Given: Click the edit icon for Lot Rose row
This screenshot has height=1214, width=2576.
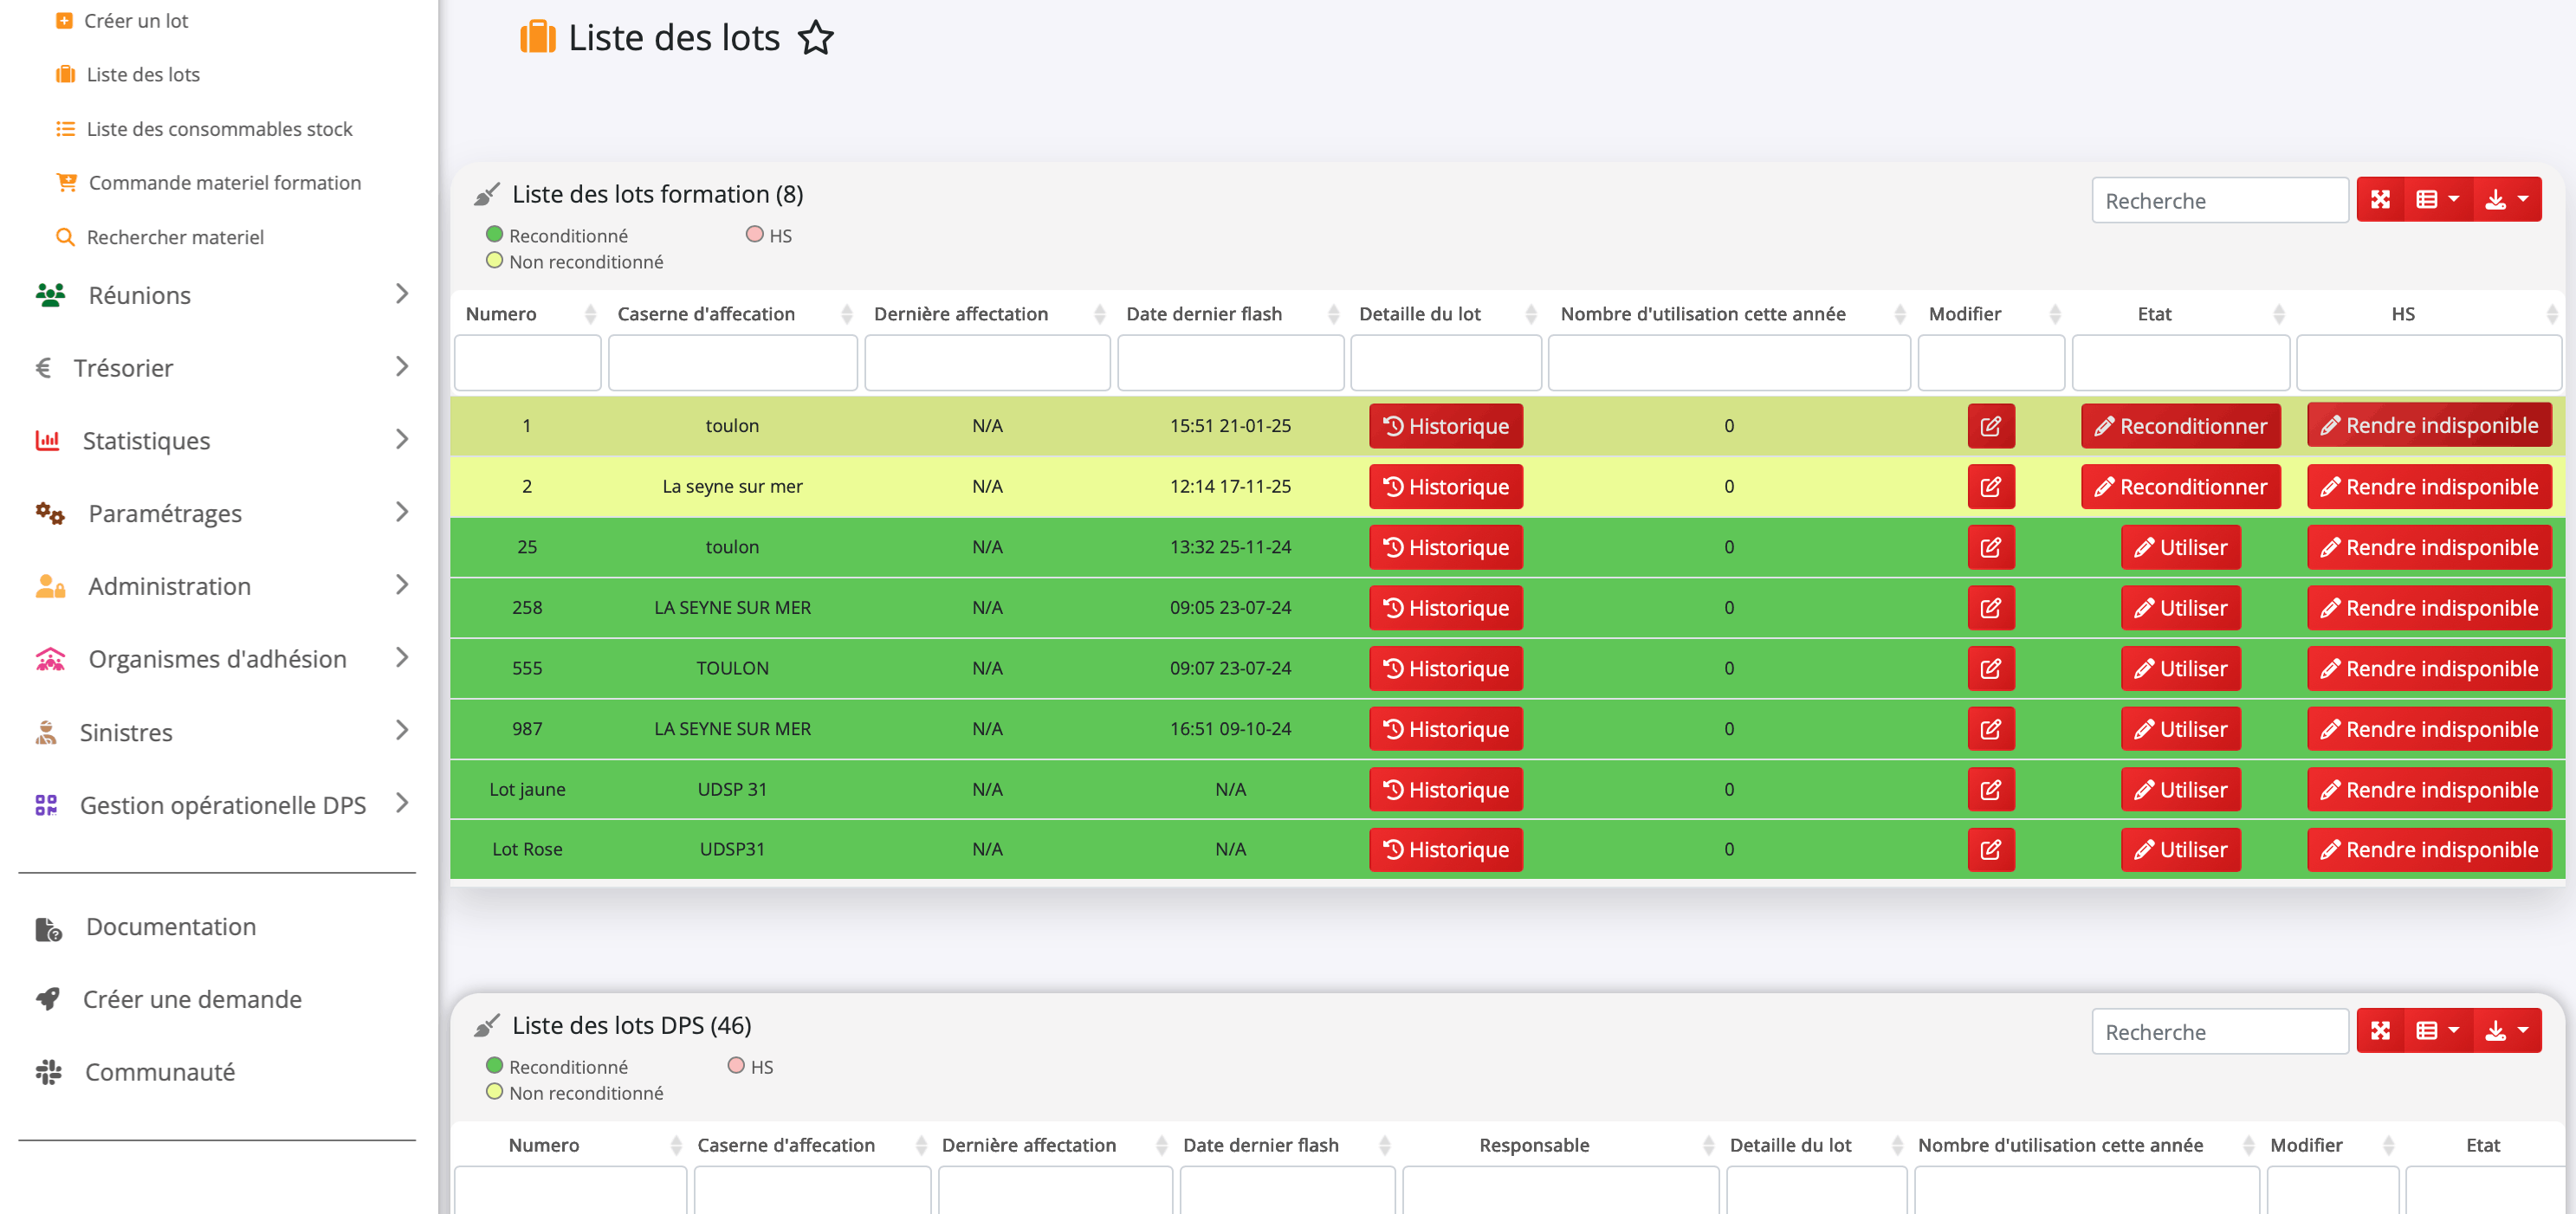Looking at the screenshot, I should point(1990,849).
